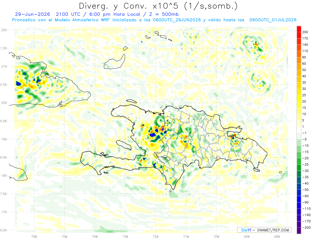311x240 pixels.
Task: Click the white colorbar segment between 1 and -1
Action: 299,130
